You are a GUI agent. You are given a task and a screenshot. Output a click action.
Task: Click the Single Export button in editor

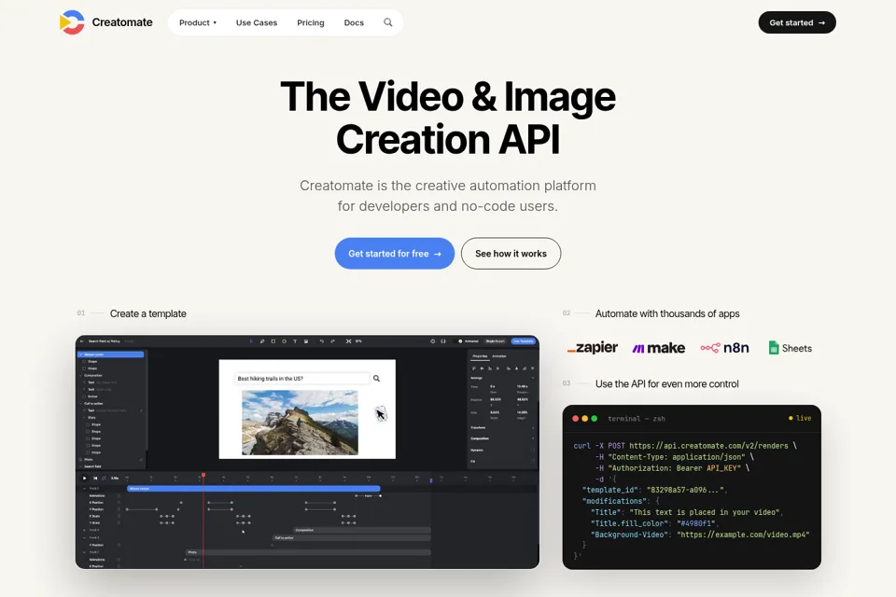click(x=496, y=341)
